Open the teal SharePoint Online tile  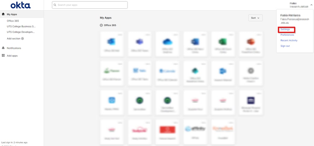tap(195, 73)
